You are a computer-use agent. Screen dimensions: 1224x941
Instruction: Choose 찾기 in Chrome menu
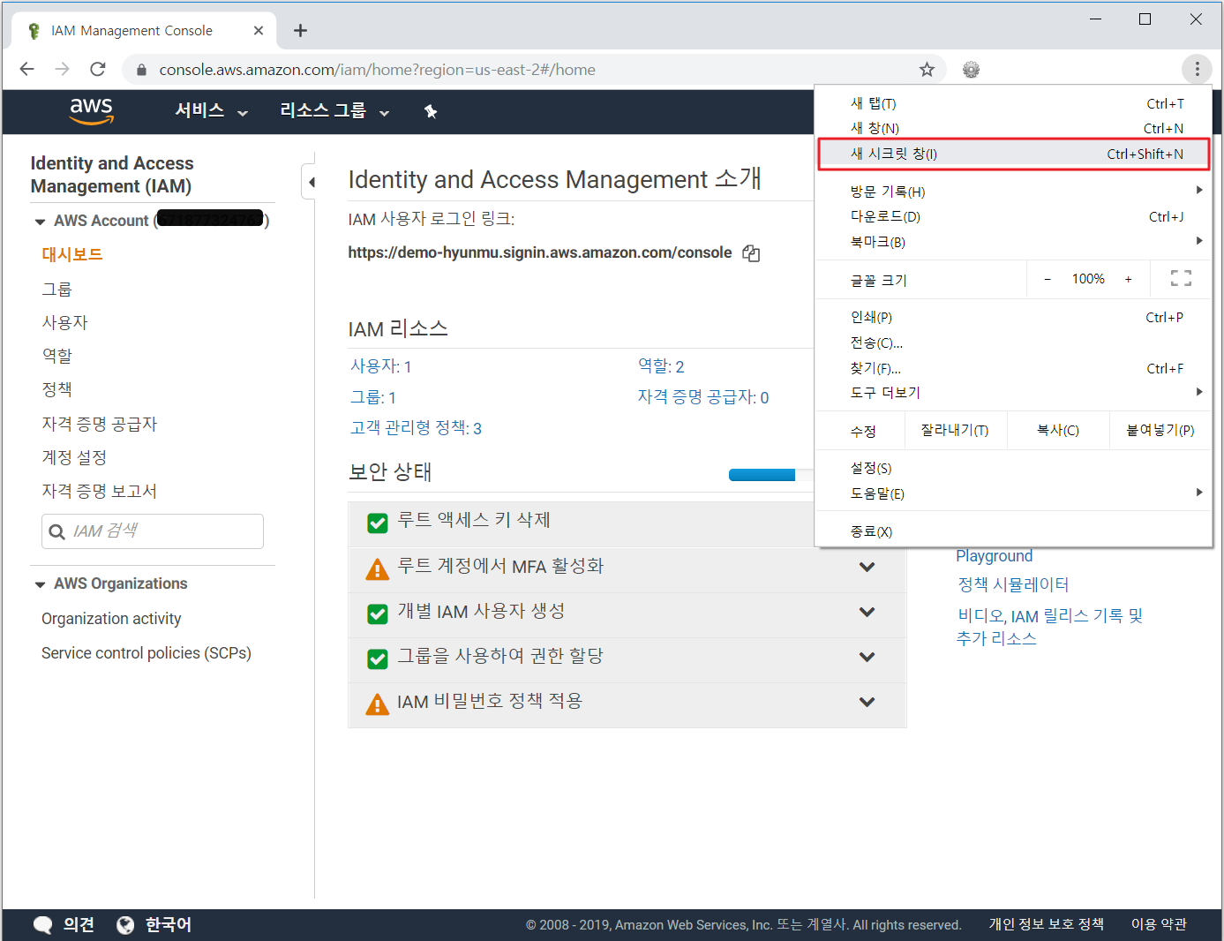click(1013, 368)
